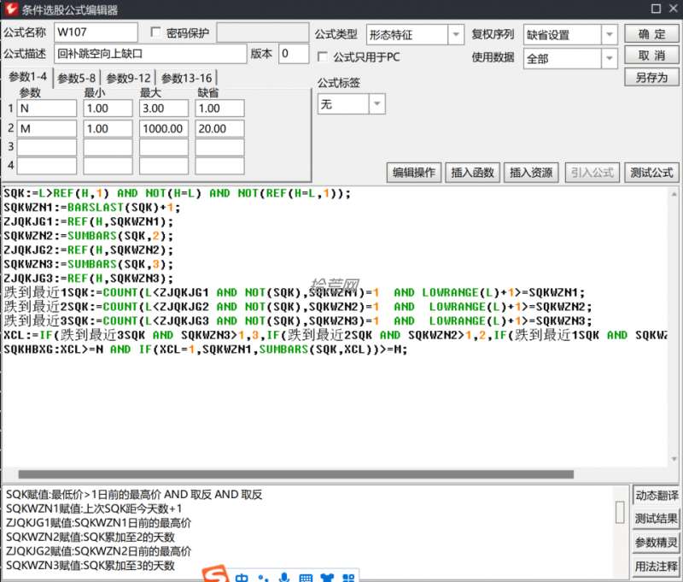Click parameter 1 最小 field 1.00

pos(108,109)
